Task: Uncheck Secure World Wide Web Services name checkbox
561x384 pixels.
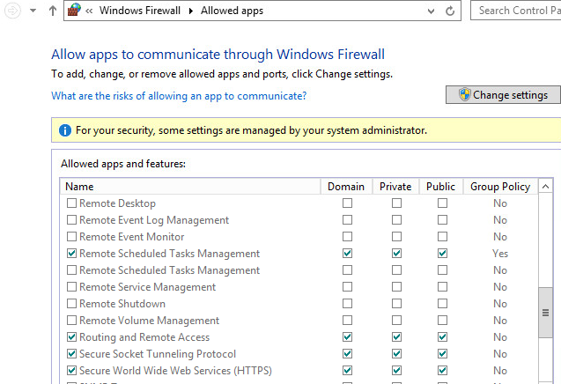Action: (71, 371)
